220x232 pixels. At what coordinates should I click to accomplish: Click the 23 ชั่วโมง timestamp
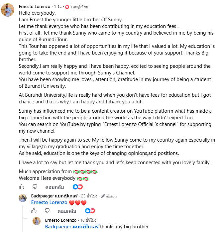pos(89,196)
